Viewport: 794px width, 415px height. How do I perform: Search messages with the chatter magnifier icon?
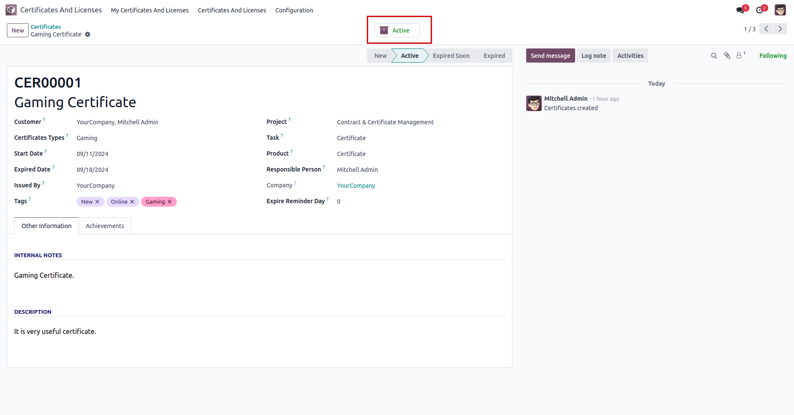tap(714, 56)
